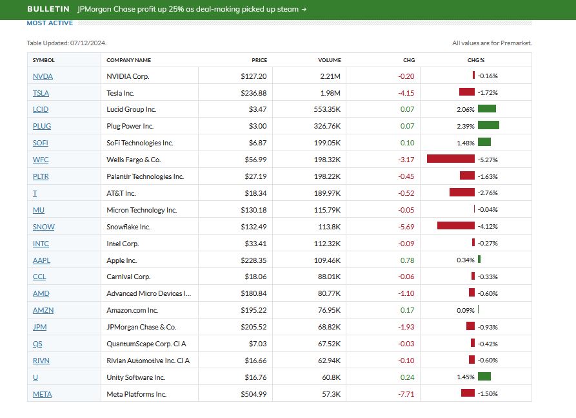576x418 pixels.
Task: Click the NVDA ticker symbol link
Action: [43, 76]
